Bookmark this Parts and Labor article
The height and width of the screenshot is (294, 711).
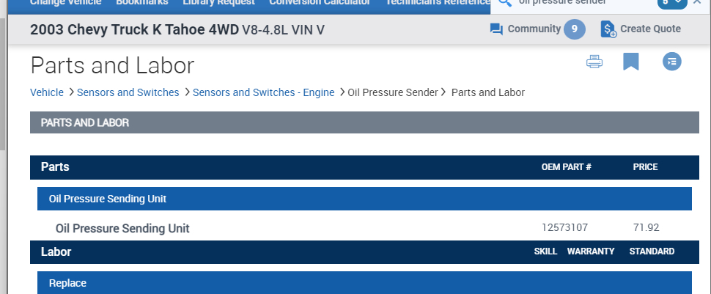630,62
